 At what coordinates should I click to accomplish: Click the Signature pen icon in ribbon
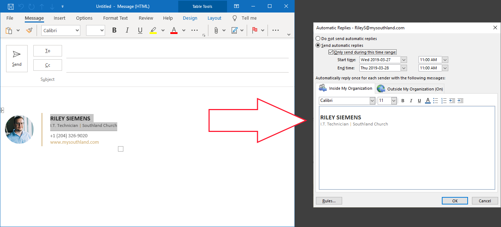(235, 30)
